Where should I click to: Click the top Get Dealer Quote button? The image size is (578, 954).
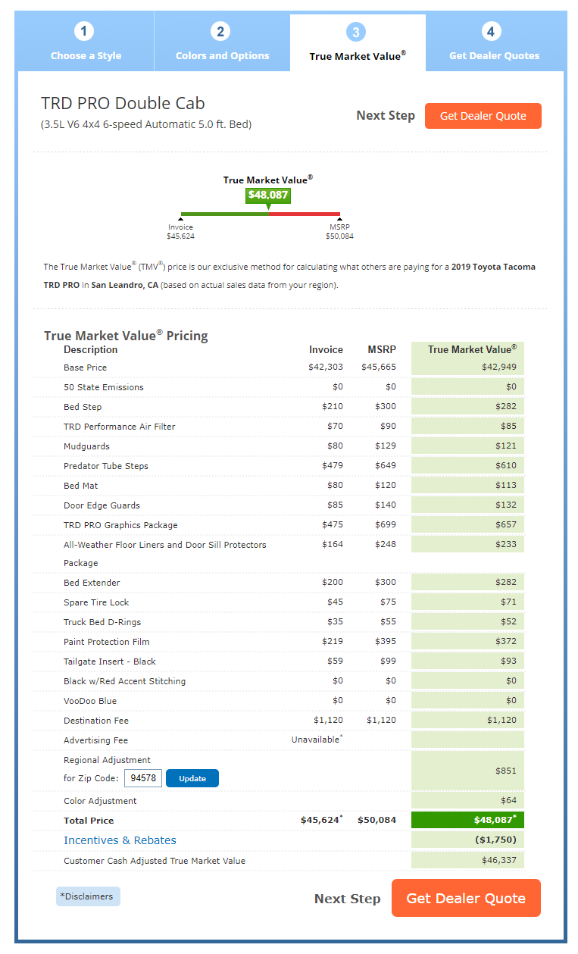483,116
